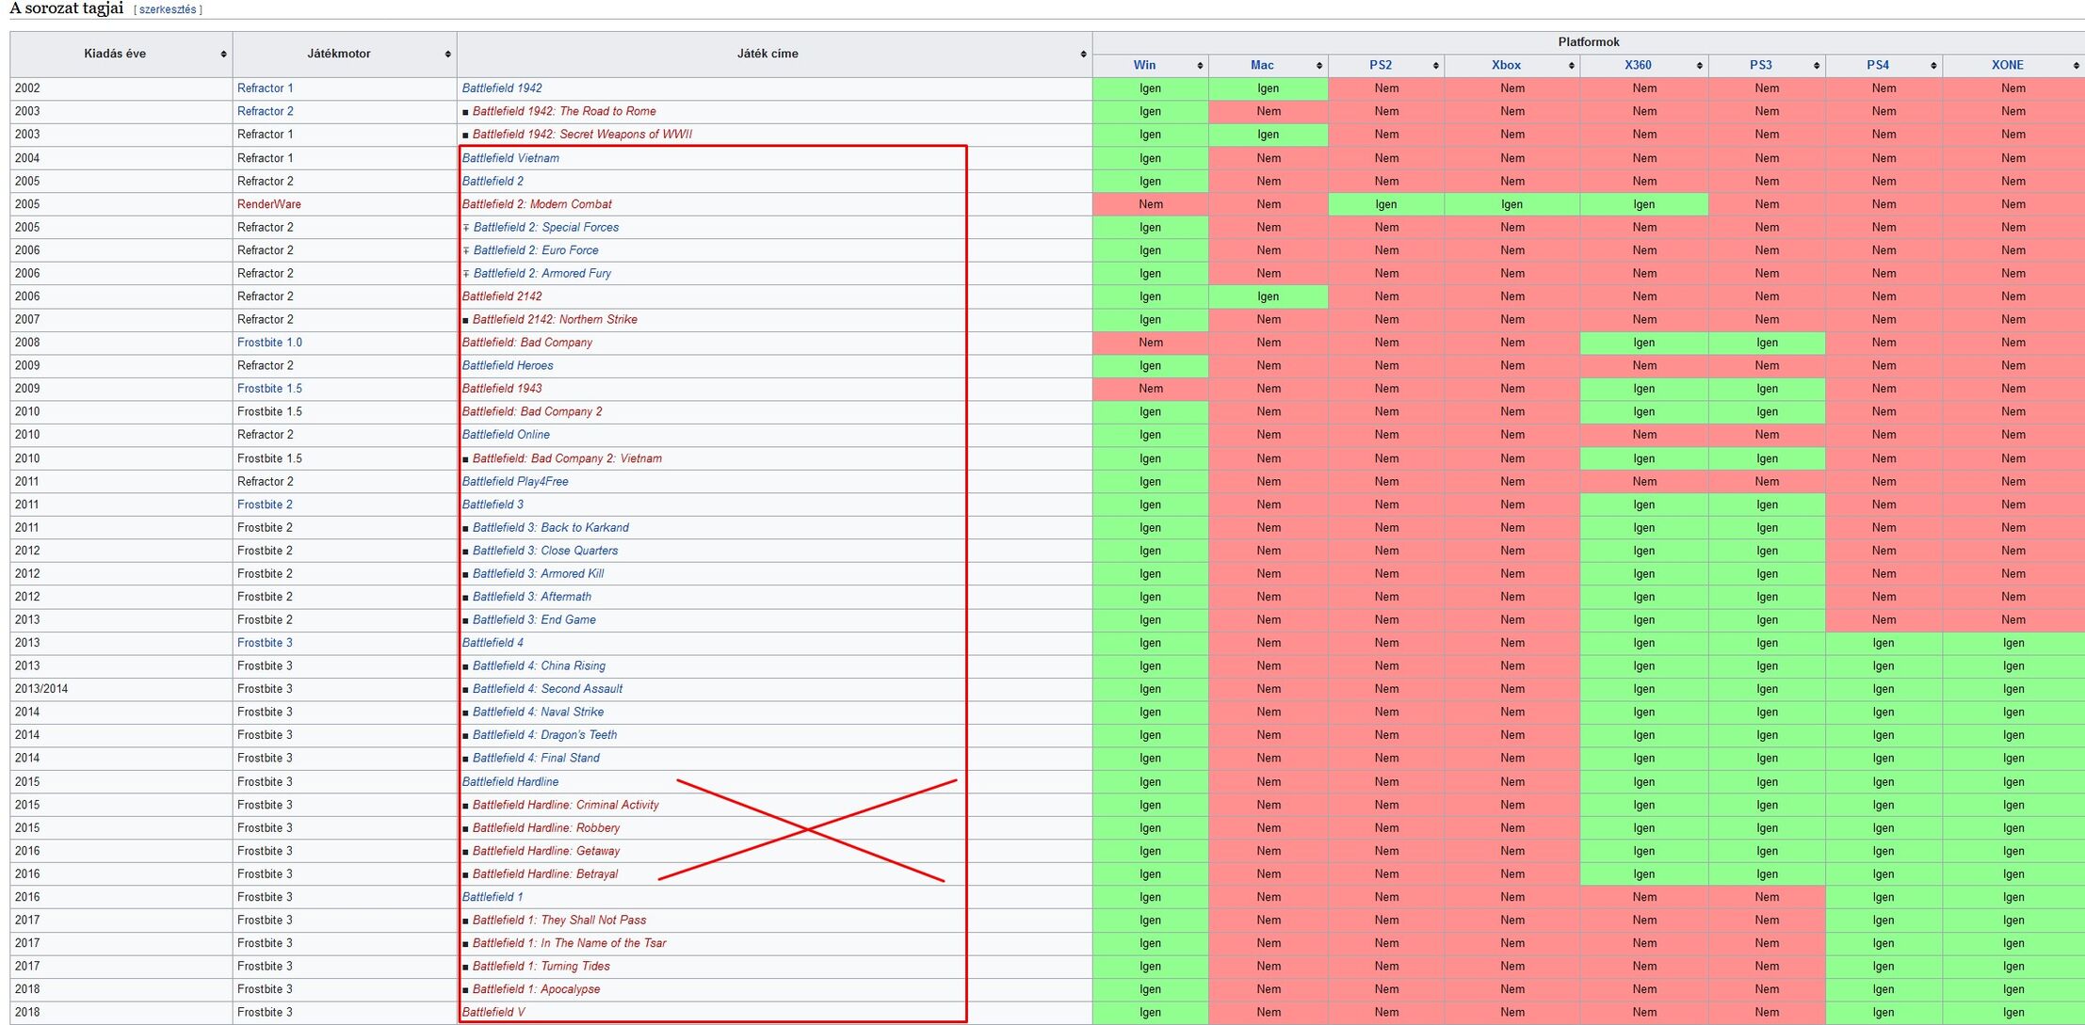The image size is (2085, 1025).
Task: Sort the PS4 column using arrows
Action: click(1933, 66)
